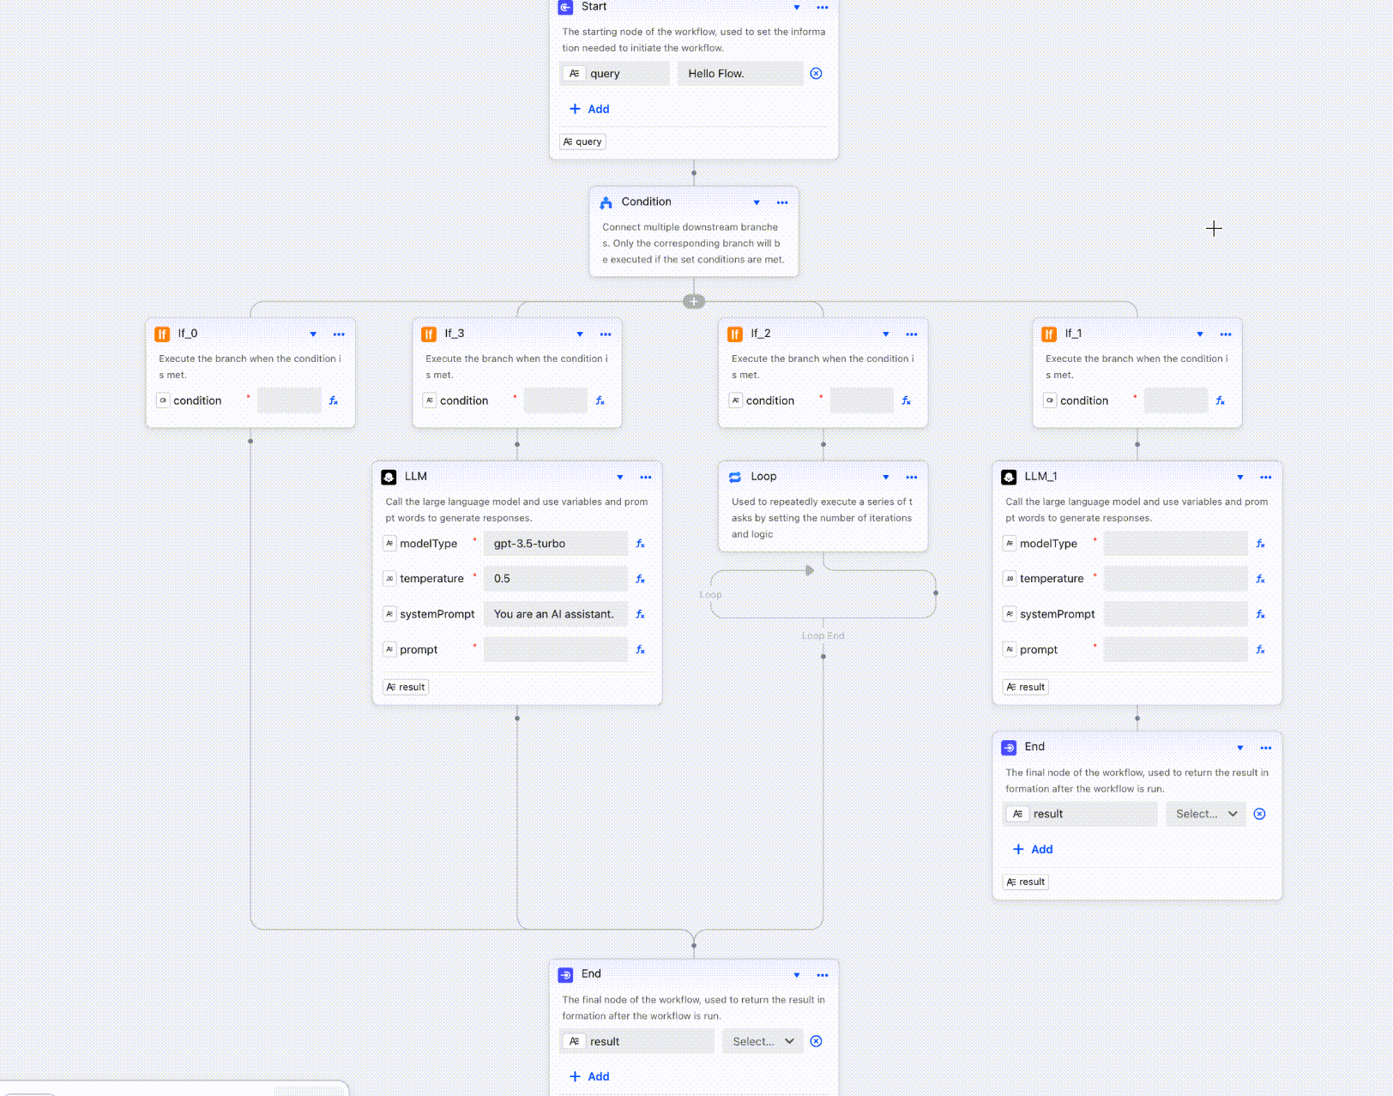The height and width of the screenshot is (1096, 1393).
Task: Click fx icon next to LLM_1 systemPrompt
Action: pyautogui.click(x=1260, y=614)
